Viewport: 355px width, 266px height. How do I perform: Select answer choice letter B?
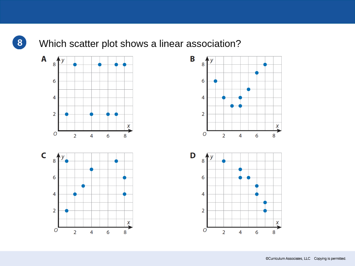click(192, 59)
